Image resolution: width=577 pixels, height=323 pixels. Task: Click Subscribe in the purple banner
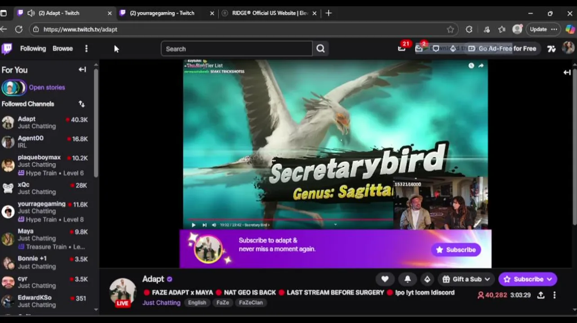pyautogui.click(x=456, y=250)
